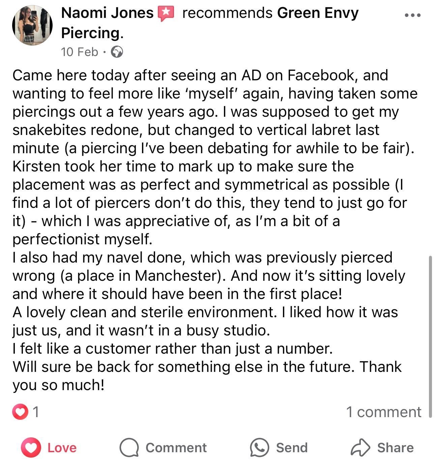This screenshot has height=462, width=435.
Task: Open Naomi Jones's profile picture
Action: pyautogui.click(x=32, y=25)
